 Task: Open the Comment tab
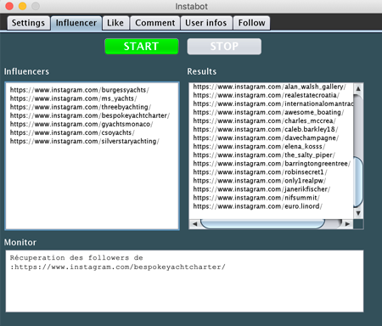(155, 23)
